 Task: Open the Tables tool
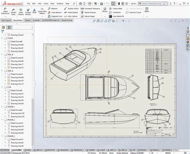click(x=147, y=10)
